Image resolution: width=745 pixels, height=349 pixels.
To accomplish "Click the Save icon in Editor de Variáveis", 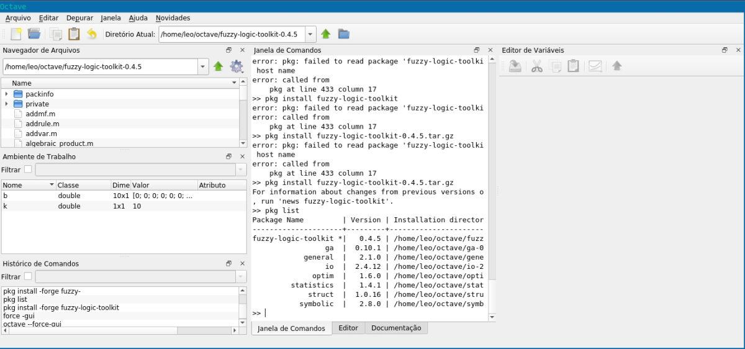I will pos(515,66).
